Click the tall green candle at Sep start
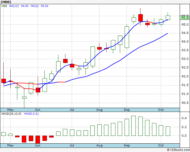This screenshot has height=152, width=190. pos(127,37)
